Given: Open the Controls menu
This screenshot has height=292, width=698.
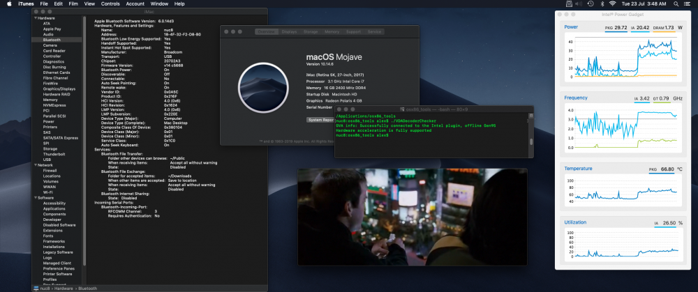Looking at the screenshot, I should (x=110, y=3).
